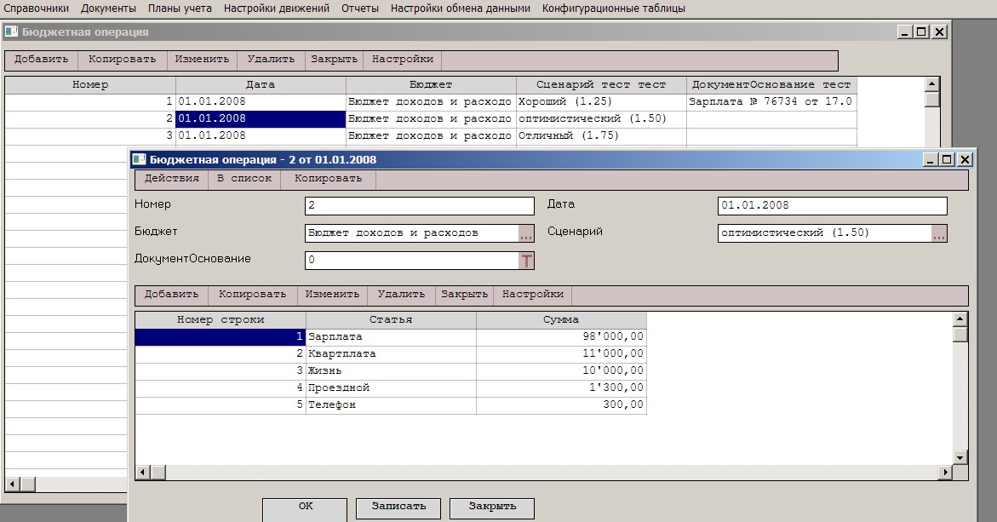This screenshot has height=522, width=997.
Task: Select the Квартплата row
Action: pos(391,354)
